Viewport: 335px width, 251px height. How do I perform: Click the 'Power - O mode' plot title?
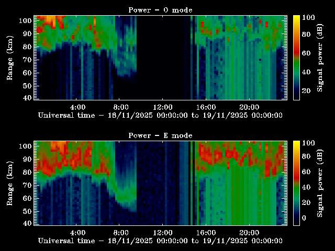pyautogui.click(x=160, y=10)
